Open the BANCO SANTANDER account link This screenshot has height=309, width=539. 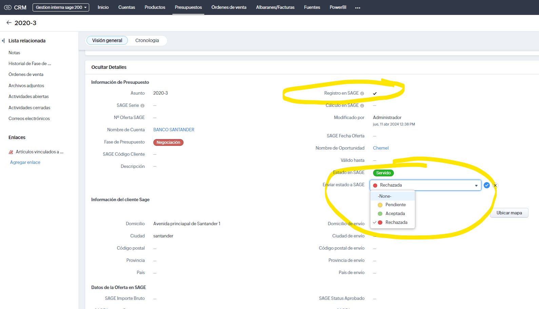click(x=174, y=130)
